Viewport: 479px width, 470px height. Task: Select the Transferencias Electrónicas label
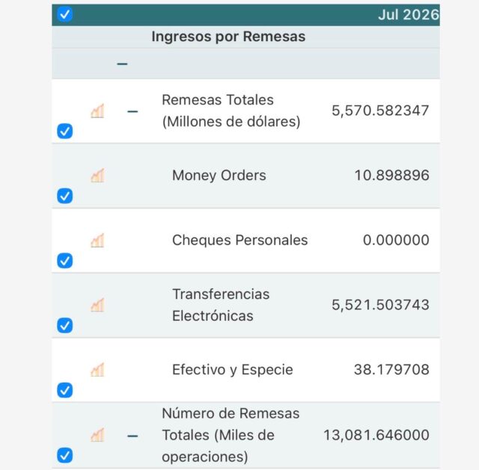pos(221,305)
